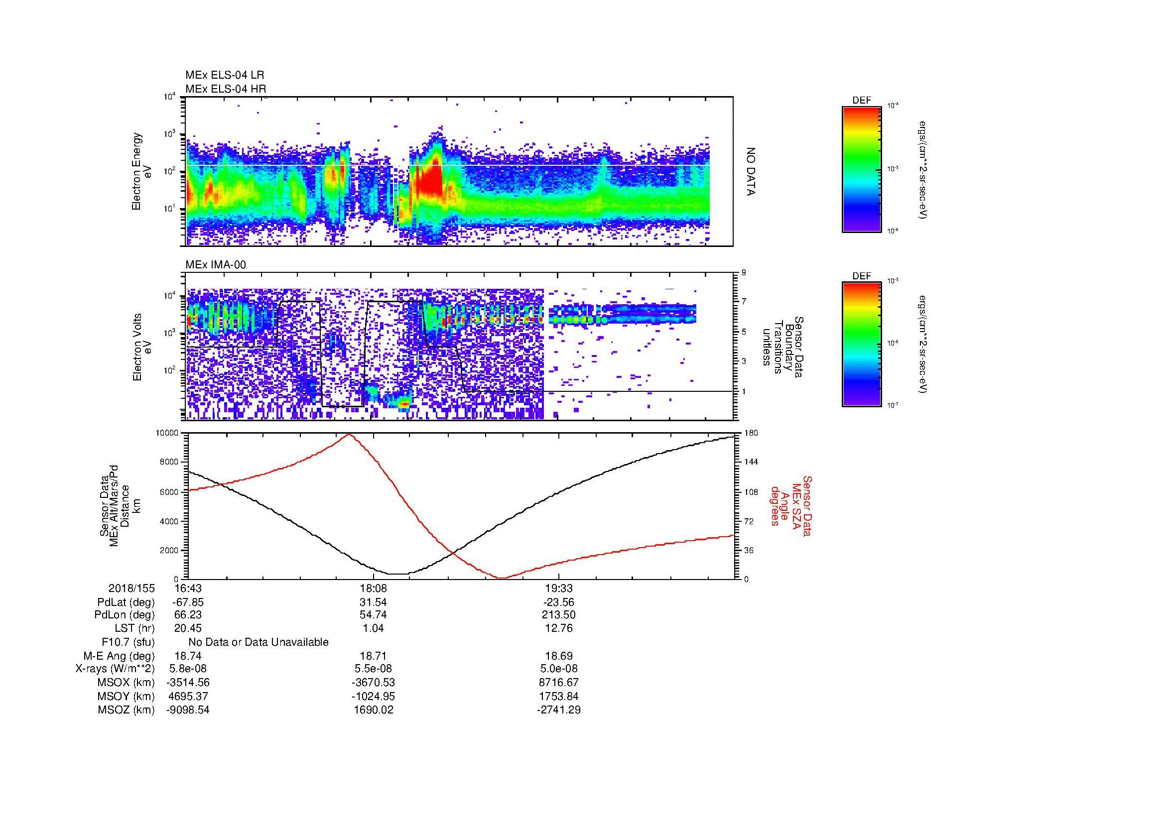Click the 'X-rays (W/m**2)' row label
The width and height of the screenshot is (1165, 823).
pyautogui.click(x=115, y=669)
